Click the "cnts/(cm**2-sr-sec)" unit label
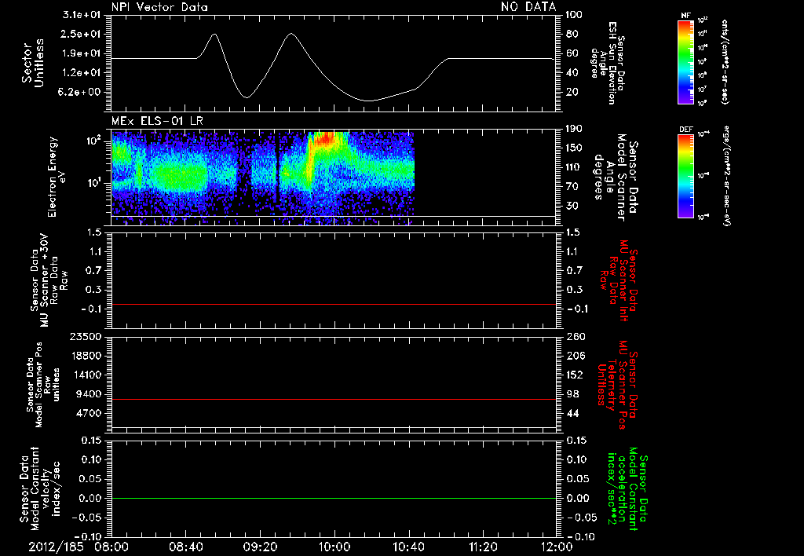The width and height of the screenshot is (804, 556). (x=725, y=61)
